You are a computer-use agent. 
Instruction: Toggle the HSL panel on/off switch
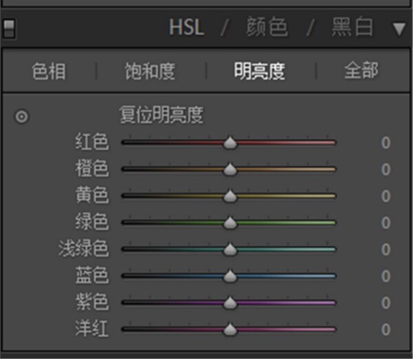(9, 28)
